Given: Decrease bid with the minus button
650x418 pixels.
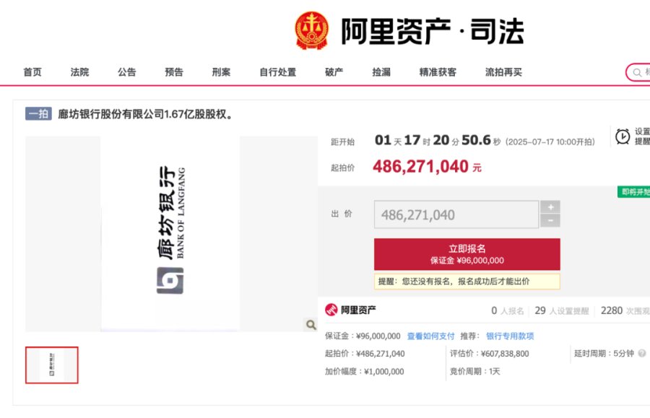Looking at the screenshot, I should tap(550, 221).
